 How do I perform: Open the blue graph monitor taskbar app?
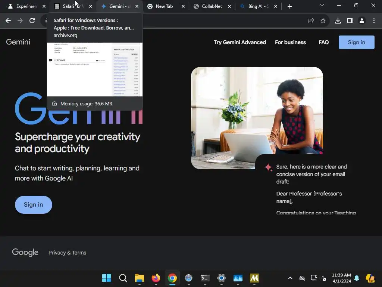point(238,278)
